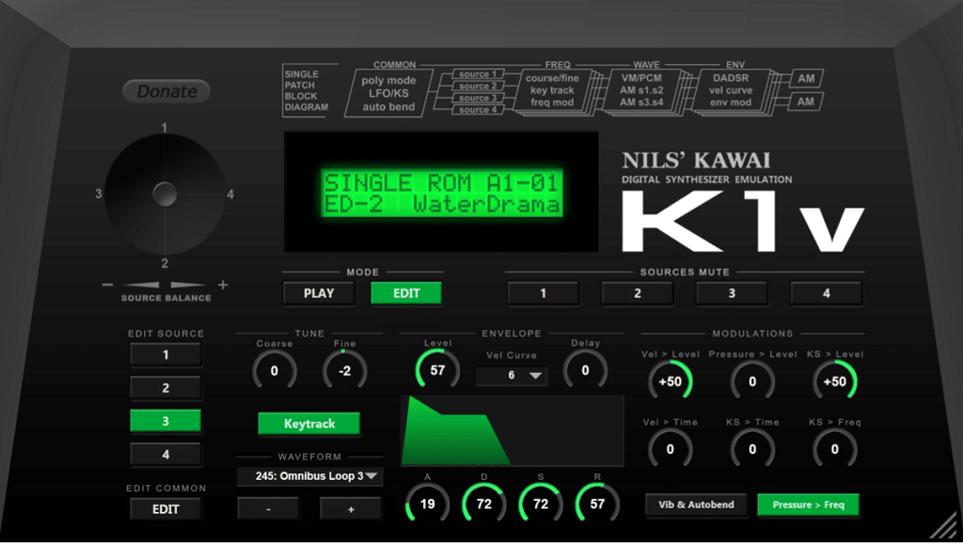Click the KS > Level knob
This screenshot has width=963, height=544.
(835, 381)
